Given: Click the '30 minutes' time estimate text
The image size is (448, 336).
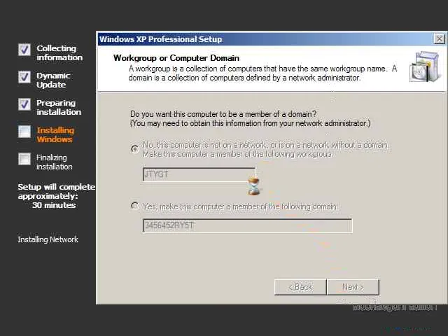Looking at the screenshot, I should click(54, 205).
